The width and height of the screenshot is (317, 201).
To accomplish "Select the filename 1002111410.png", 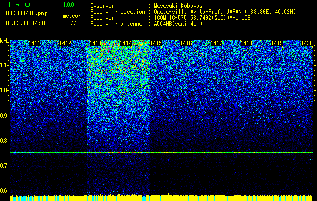I will 26,14.
